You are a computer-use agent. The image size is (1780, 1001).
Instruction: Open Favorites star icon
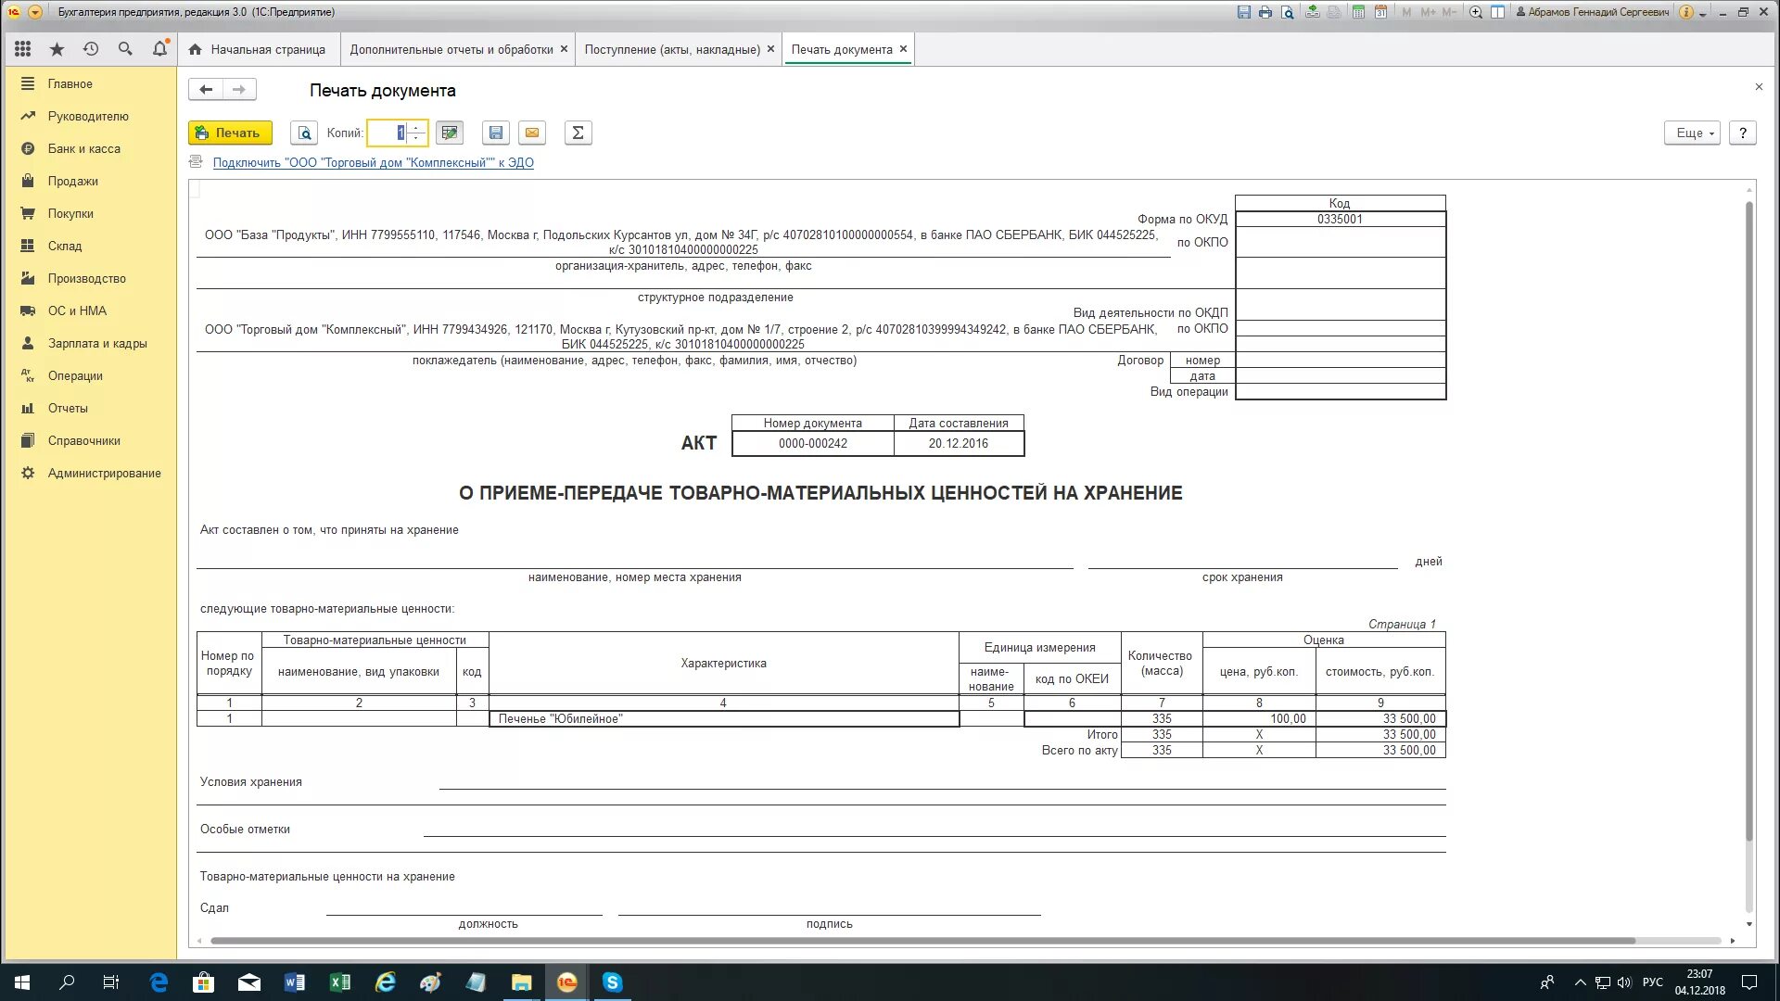(57, 49)
